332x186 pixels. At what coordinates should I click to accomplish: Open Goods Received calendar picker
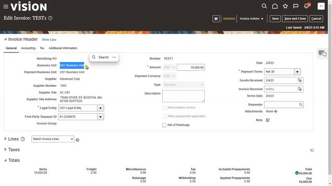pyautogui.click(x=299, y=81)
